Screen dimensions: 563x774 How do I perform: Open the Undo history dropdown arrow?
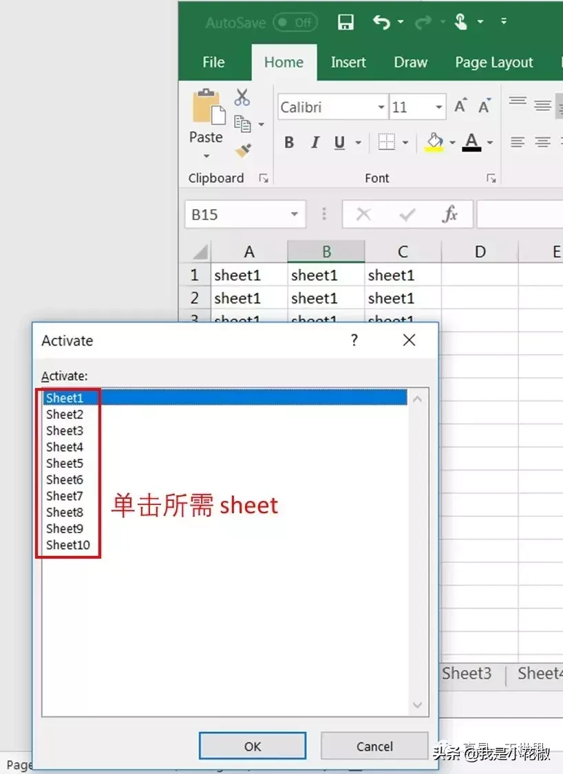(x=401, y=22)
